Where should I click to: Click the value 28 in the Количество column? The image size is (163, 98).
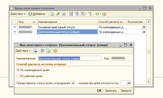(136, 27)
